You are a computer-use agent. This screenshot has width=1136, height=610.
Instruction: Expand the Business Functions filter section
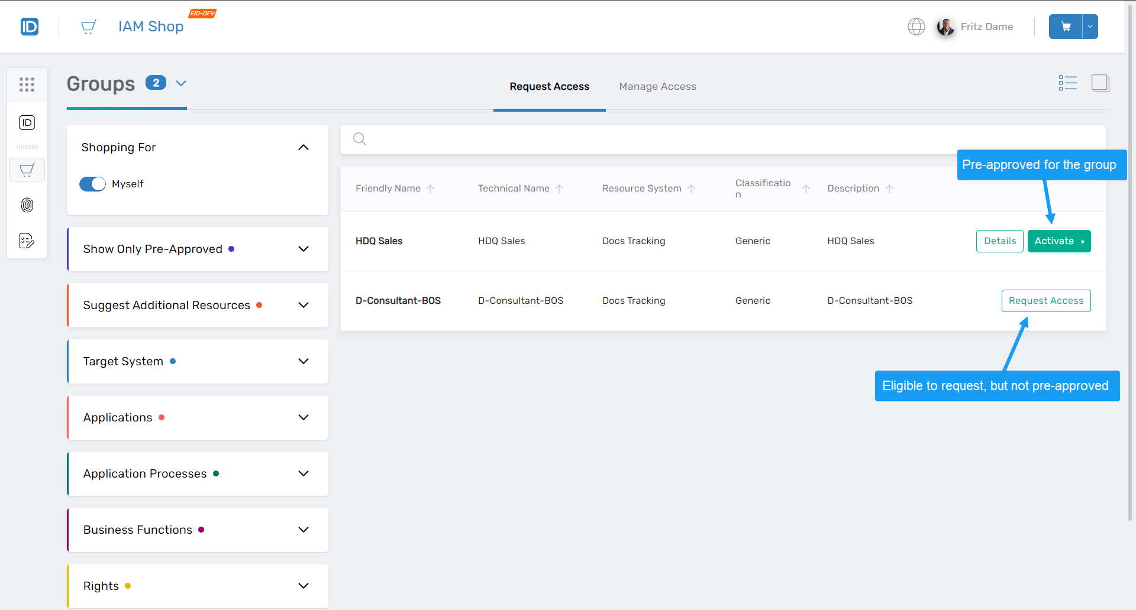[304, 530]
